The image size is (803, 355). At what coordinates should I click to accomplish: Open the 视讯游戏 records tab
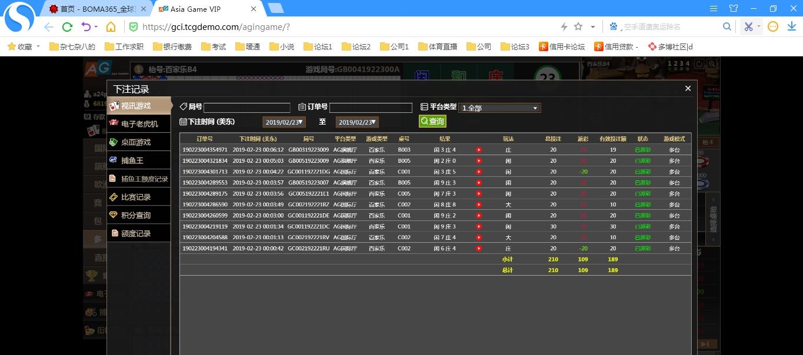pyautogui.click(x=139, y=106)
